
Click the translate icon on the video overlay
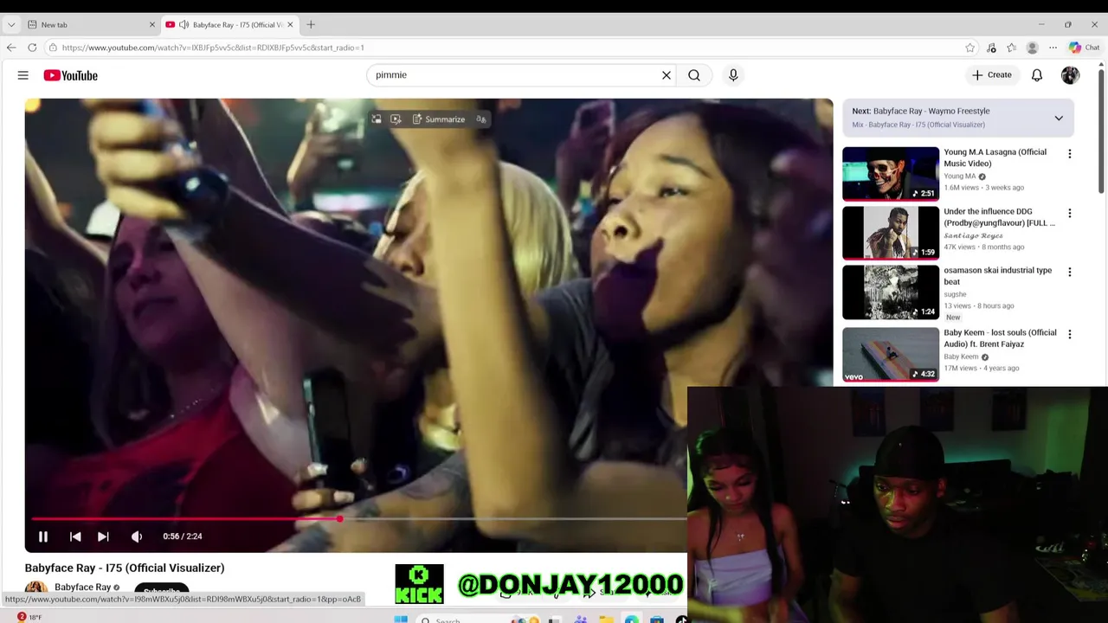[481, 119]
